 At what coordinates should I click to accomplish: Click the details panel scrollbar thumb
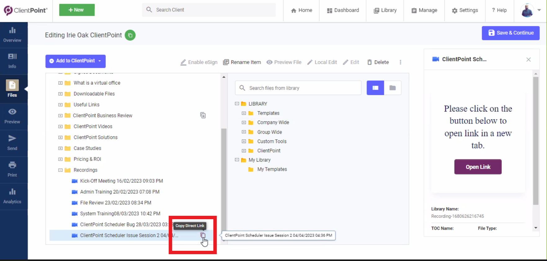[536, 141]
